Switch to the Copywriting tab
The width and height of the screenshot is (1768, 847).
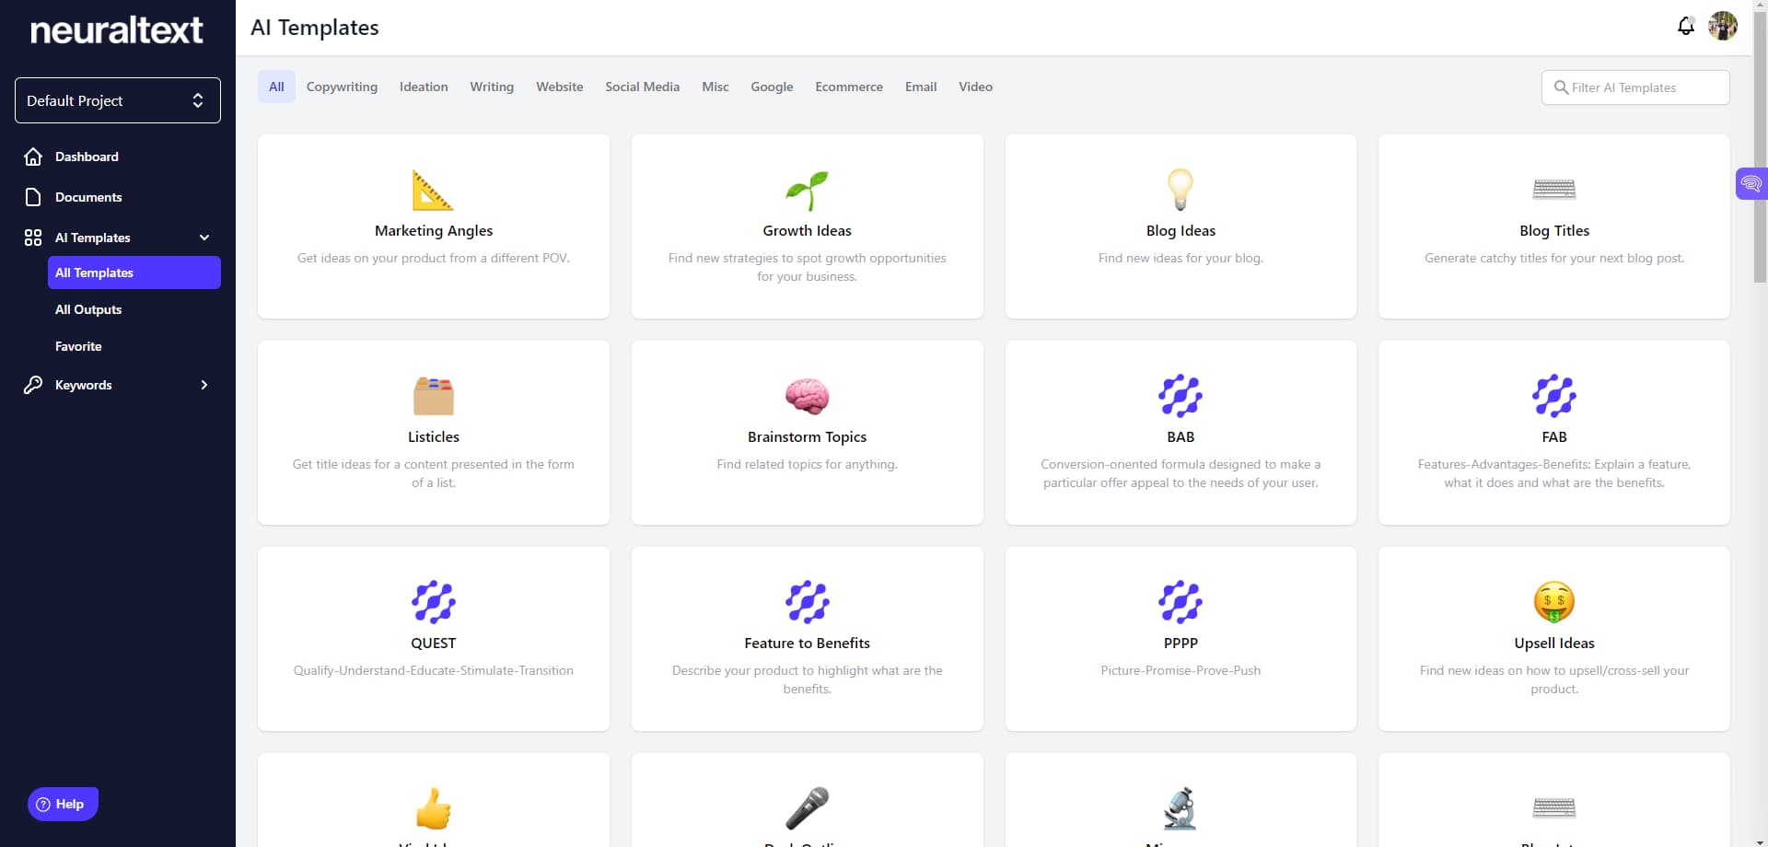342,87
